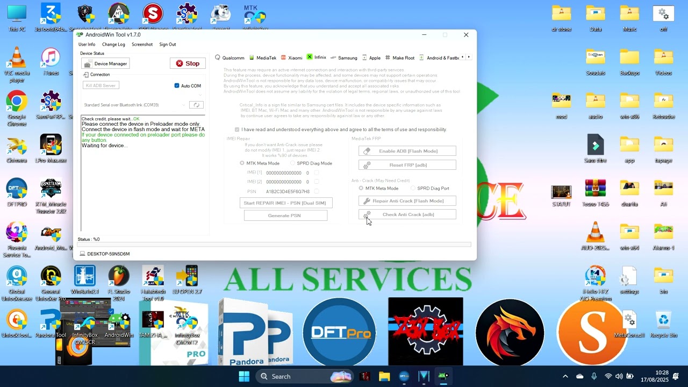Click the IMEI [1] number field
Screen dimensions: 688x387
(284, 173)
